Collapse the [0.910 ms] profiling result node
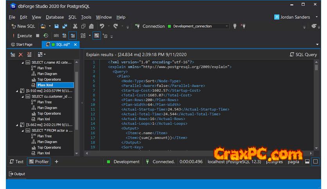This screenshot has width=327, height=189. coord(18,91)
